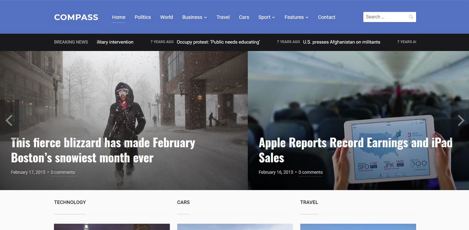Image resolution: width=469 pixels, height=230 pixels.
Task: Open comments link under Apple article
Action: point(311,172)
